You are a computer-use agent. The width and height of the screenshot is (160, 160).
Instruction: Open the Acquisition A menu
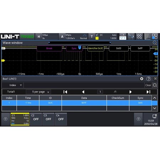coord(73,37)
